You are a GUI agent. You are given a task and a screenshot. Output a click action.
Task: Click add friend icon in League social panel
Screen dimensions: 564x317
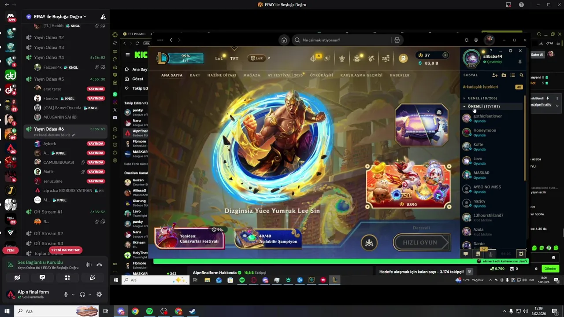click(495, 75)
